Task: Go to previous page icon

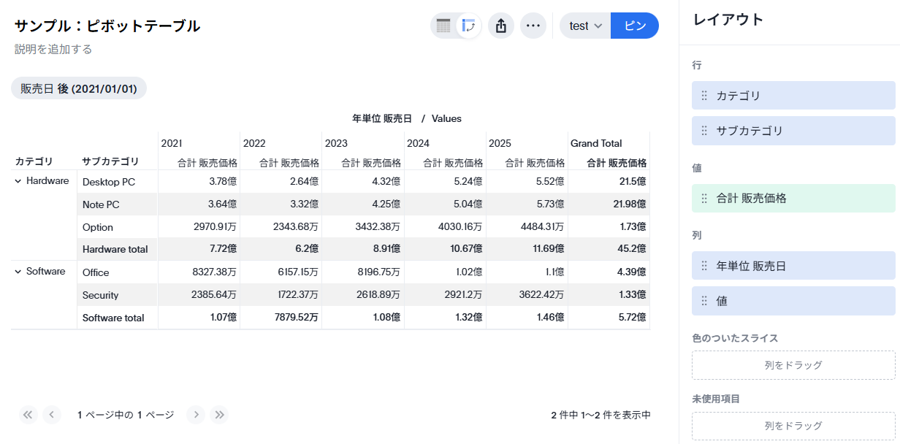Action: (51, 415)
